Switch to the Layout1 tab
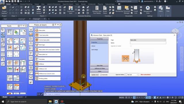The width and height of the screenshot is (184, 104). [x=12, y=97]
